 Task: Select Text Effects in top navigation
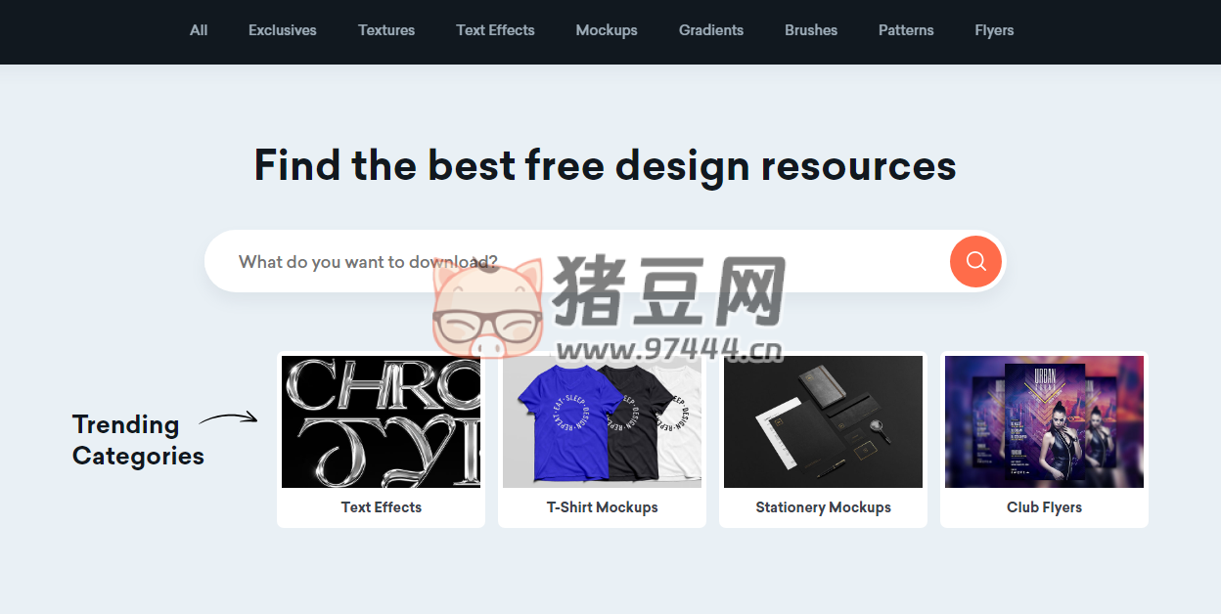(x=495, y=30)
